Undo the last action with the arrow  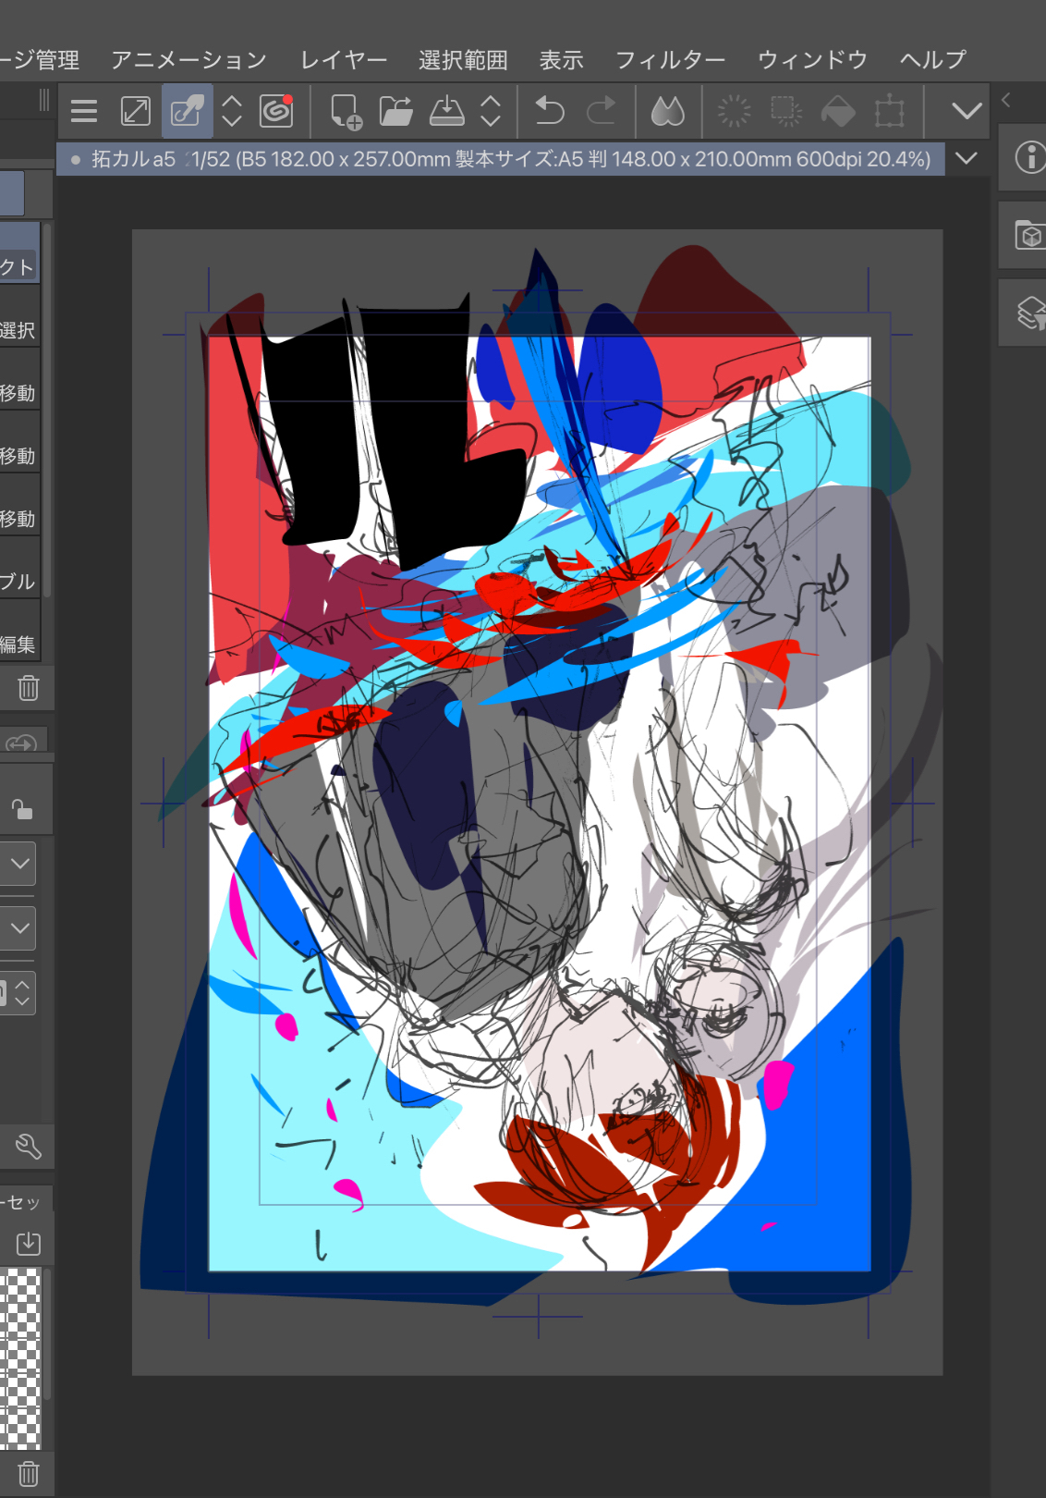pos(550,112)
